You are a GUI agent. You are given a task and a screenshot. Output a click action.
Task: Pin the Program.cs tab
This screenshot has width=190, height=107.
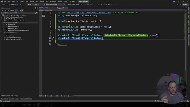click(65, 8)
